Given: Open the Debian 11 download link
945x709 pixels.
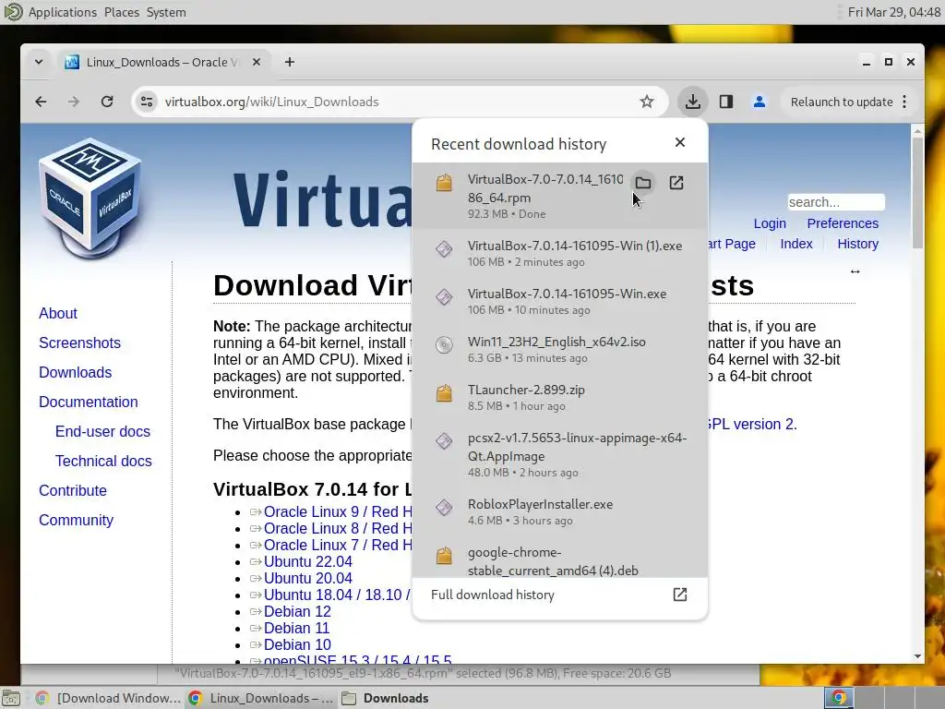Looking at the screenshot, I should click(x=296, y=628).
